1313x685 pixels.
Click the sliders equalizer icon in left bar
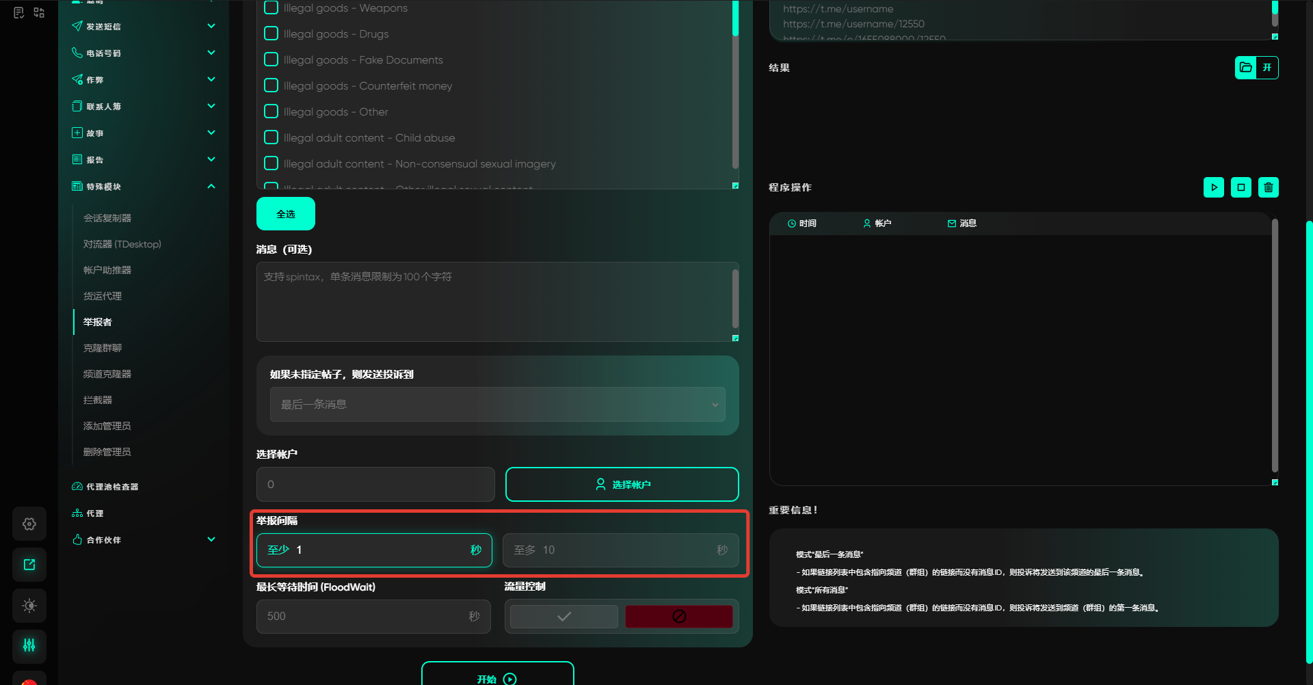(x=29, y=645)
